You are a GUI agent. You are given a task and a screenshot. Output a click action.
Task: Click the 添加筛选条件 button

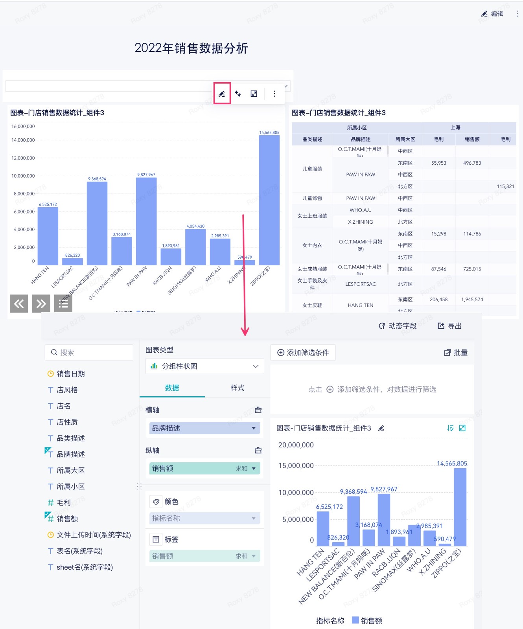[303, 353]
